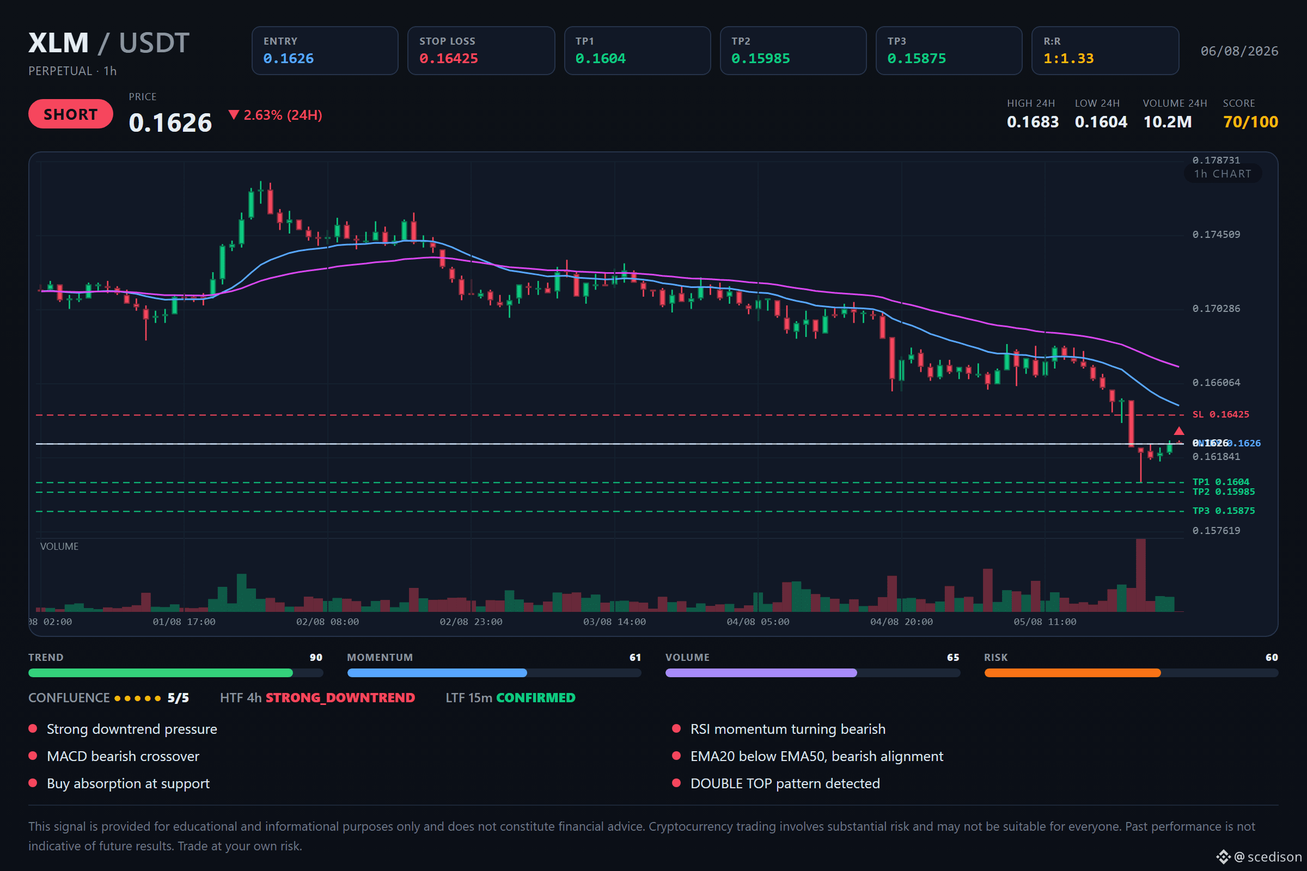Click the TREND progress bar

click(x=175, y=673)
